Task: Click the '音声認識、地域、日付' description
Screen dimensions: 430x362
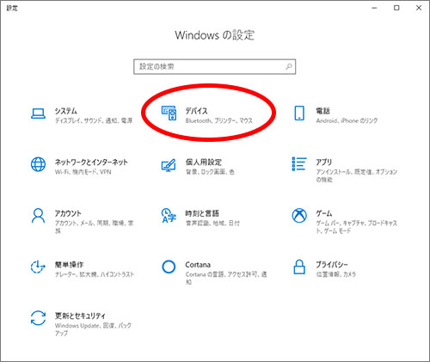Action: (212, 223)
